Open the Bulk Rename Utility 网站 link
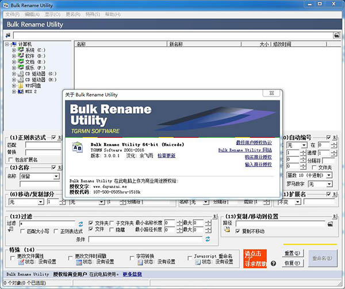Screen dimensions: 345x289 [x=245, y=150]
